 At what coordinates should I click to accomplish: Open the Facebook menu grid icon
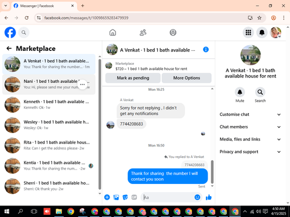[248, 32]
